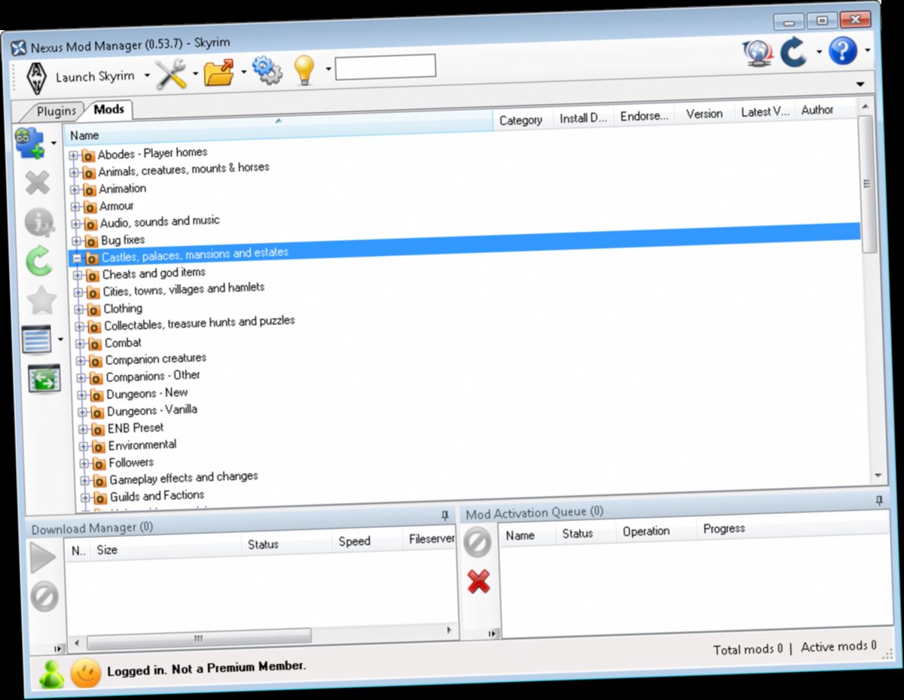Expand the Abodes - Player homes category

click(x=74, y=156)
